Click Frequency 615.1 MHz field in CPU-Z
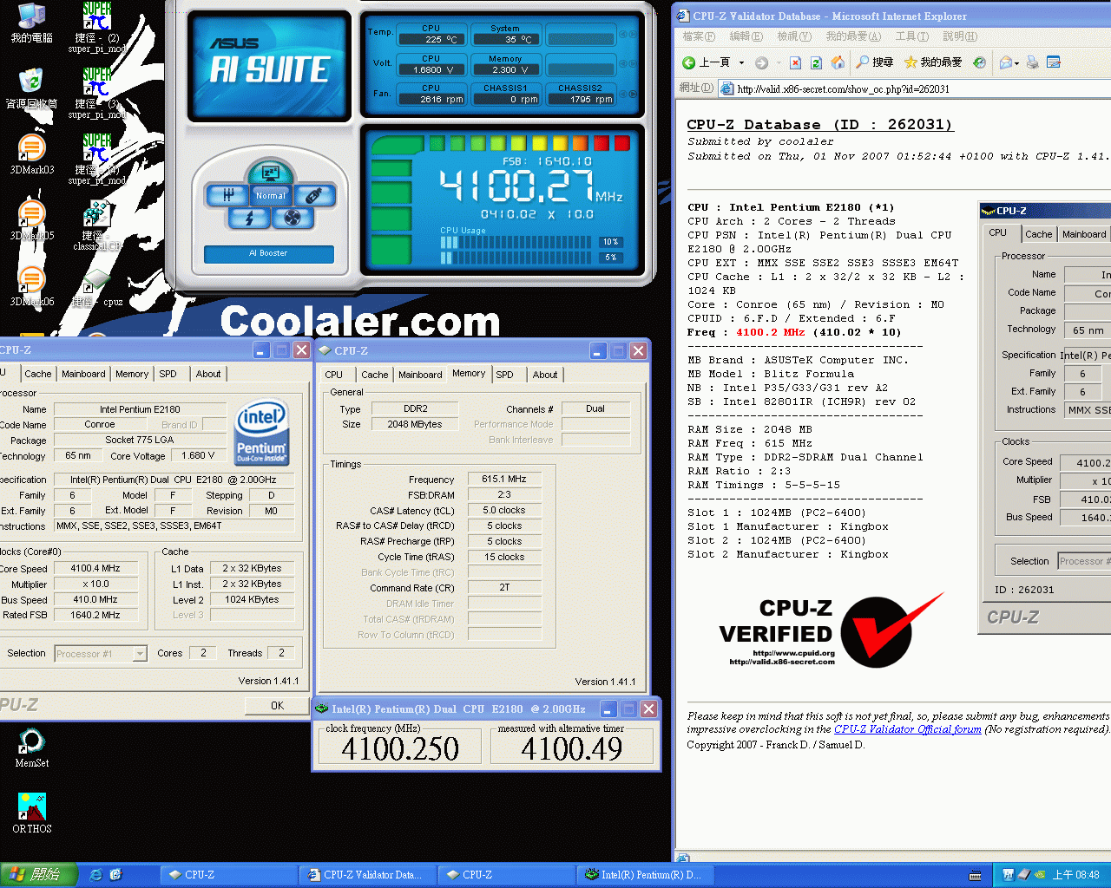The height and width of the screenshot is (888, 1111). [x=504, y=479]
